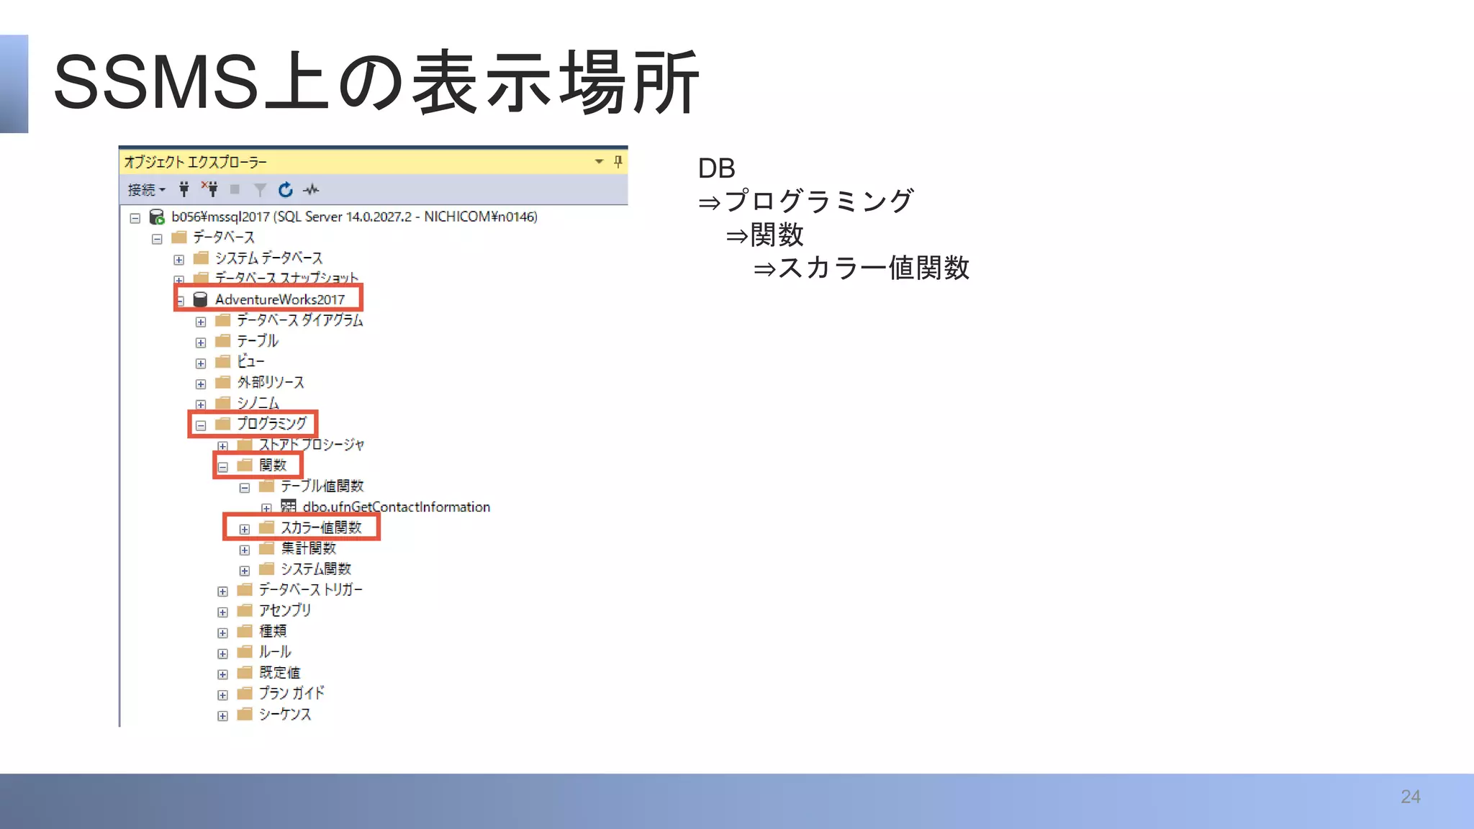Viewport: 1474px width, 829px height.
Task: Collapse the プログラミング node
Action: click(201, 425)
